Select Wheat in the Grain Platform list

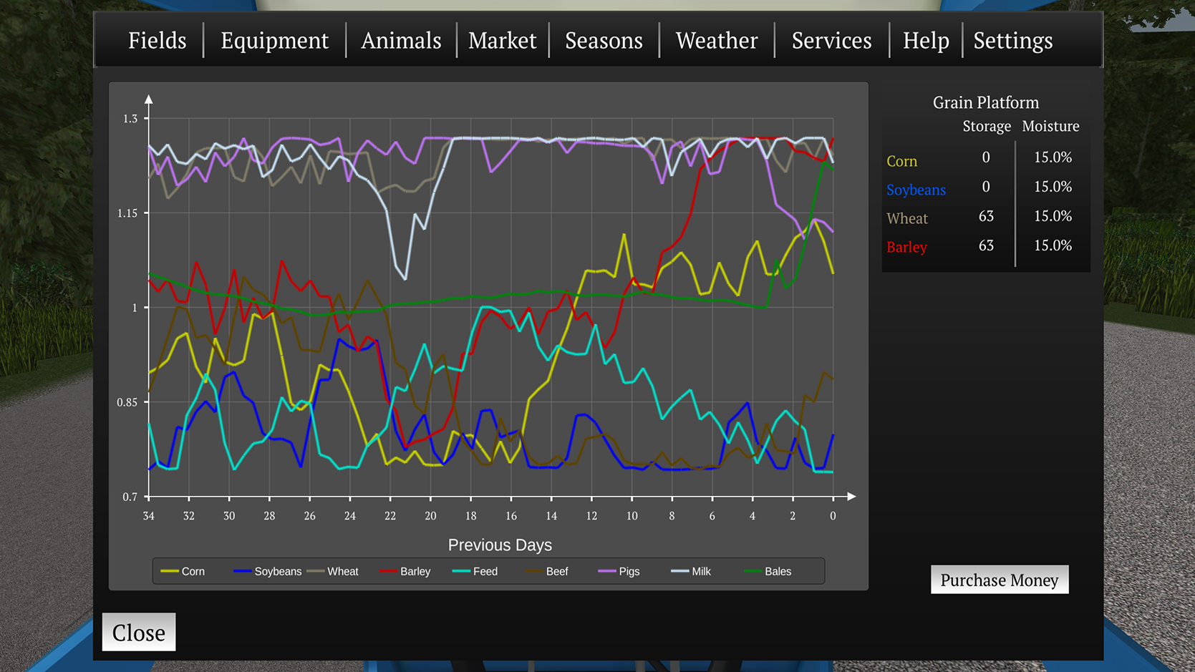(x=906, y=218)
